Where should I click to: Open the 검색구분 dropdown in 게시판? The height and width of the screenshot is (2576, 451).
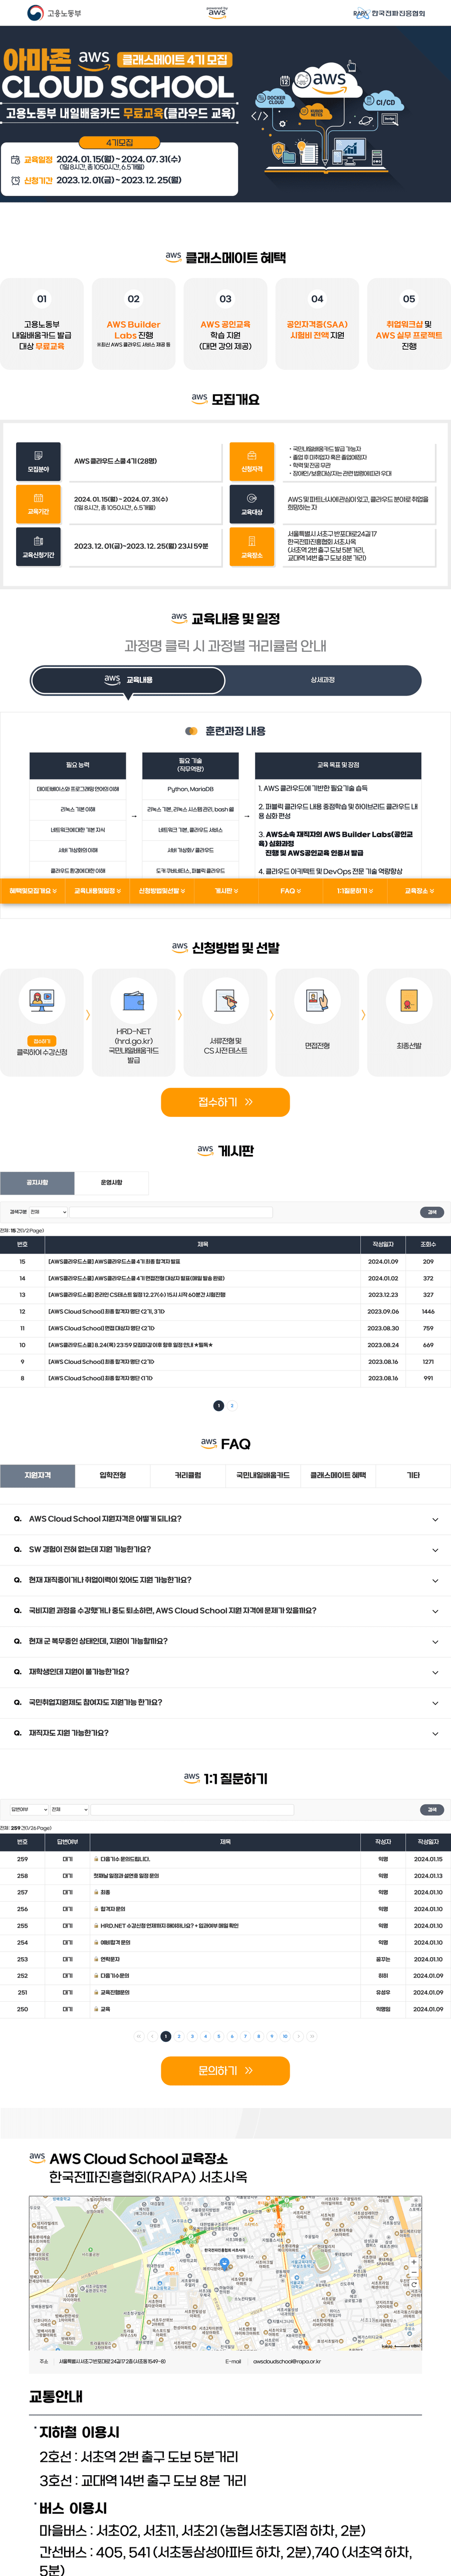click(48, 1212)
